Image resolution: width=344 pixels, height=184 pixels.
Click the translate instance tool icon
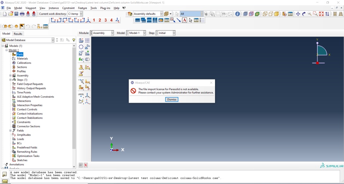[87, 47]
